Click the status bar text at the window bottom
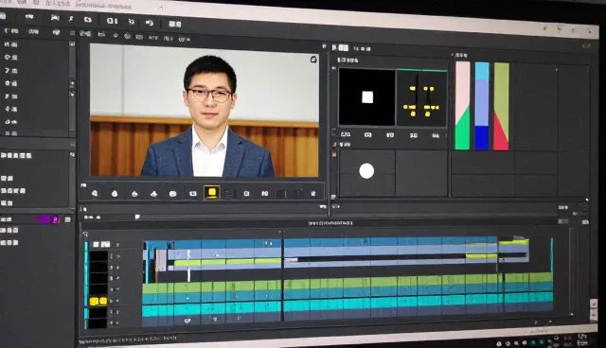Screen dimensions: 606x348 point(128,339)
